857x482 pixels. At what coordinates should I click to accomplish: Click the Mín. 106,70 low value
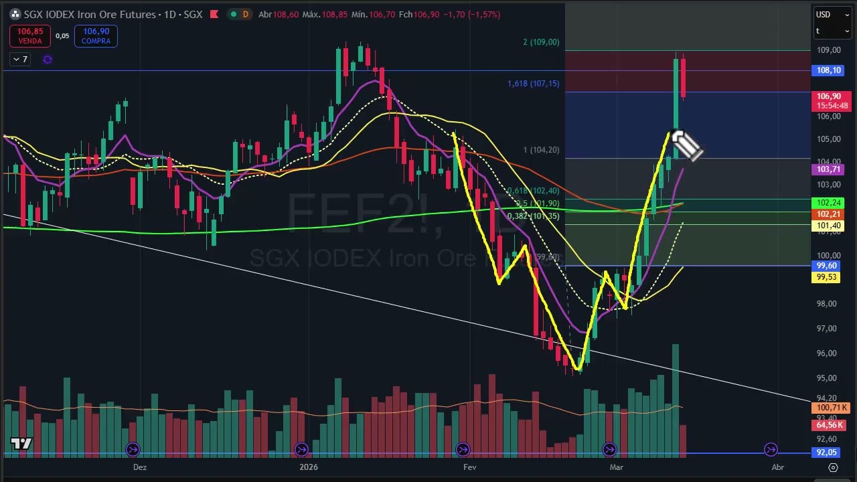point(372,14)
